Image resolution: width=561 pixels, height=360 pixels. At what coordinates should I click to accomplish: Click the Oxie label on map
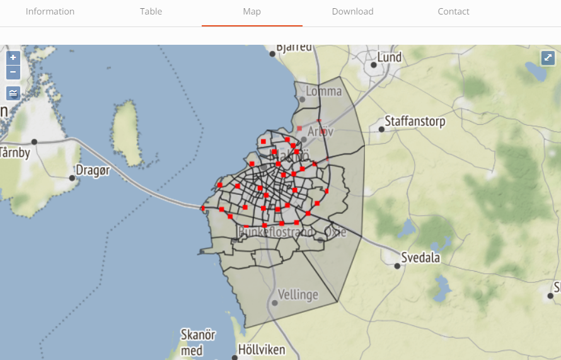(x=335, y=232)
